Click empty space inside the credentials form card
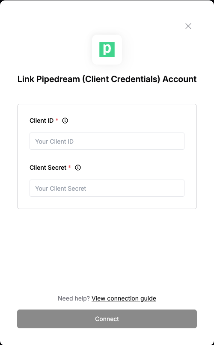The width and height of the screenshot is (214, 345). (x=107, y=202)
